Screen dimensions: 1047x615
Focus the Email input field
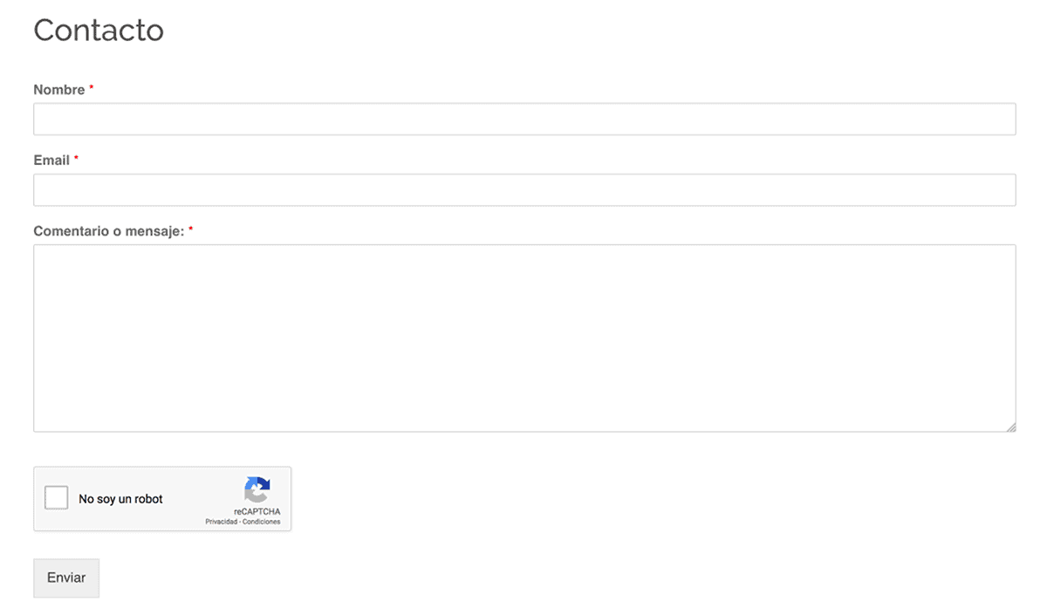point(524,190)
